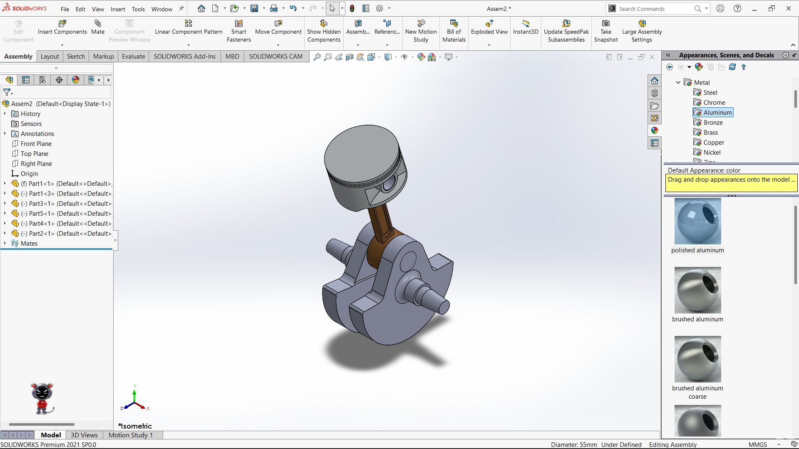Select the Exploded View icon
The image size is (799, 449).
pyautogui.click(x=489, y=24)
